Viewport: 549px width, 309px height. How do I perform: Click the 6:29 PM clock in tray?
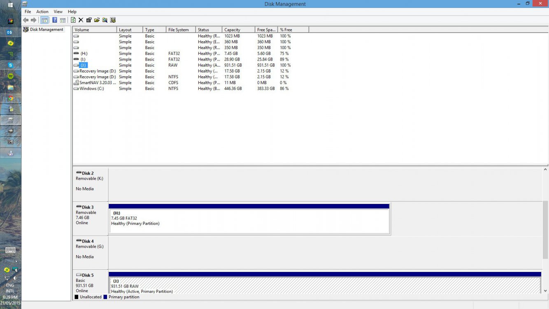point(10,297)
